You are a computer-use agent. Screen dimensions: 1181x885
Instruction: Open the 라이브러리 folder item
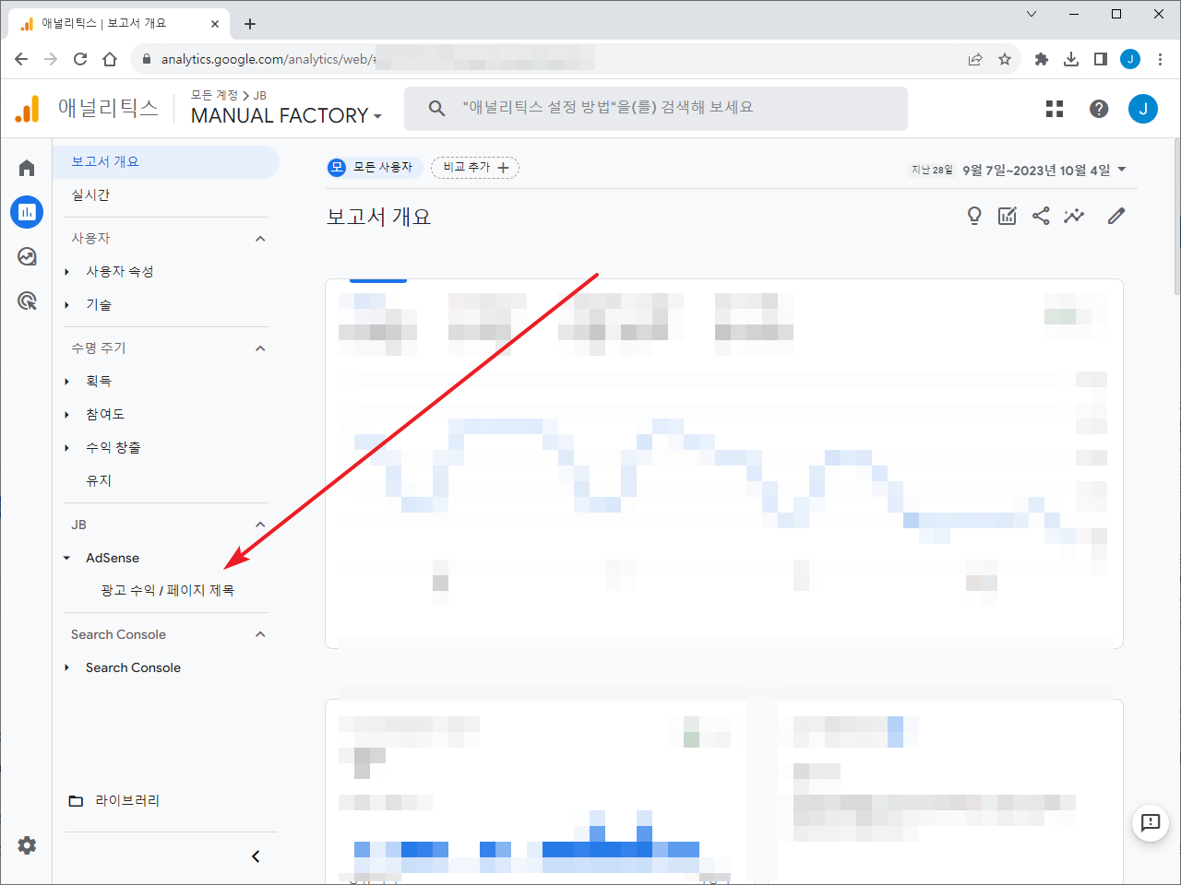pyautogui.click(x=114, y=800)
